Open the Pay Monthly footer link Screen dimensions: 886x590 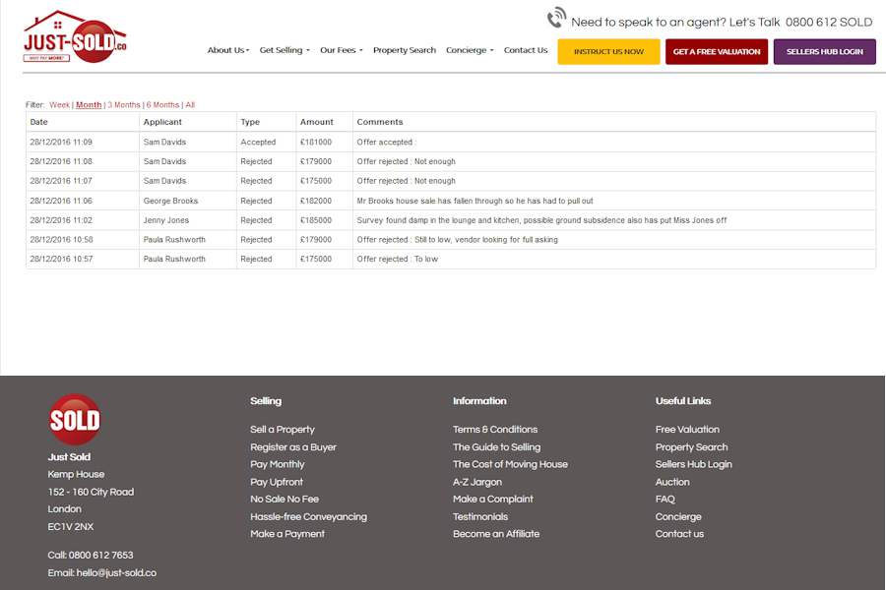point(278,465)
